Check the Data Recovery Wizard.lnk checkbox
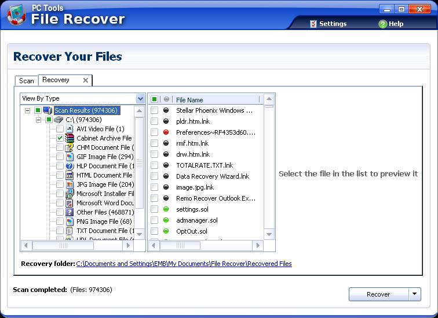 tap(155, 176)
